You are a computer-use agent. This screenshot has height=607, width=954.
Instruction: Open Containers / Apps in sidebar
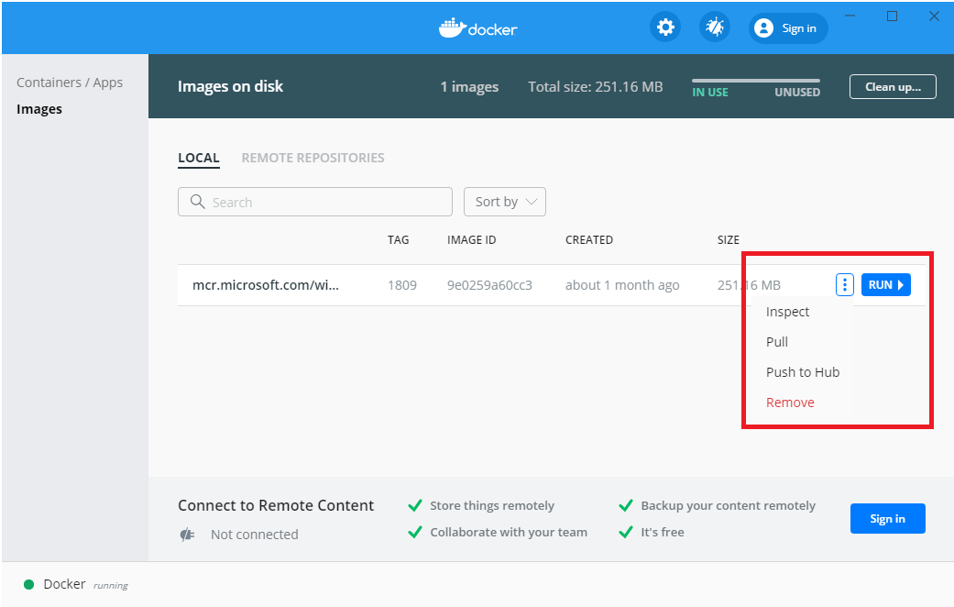[70, 83]
